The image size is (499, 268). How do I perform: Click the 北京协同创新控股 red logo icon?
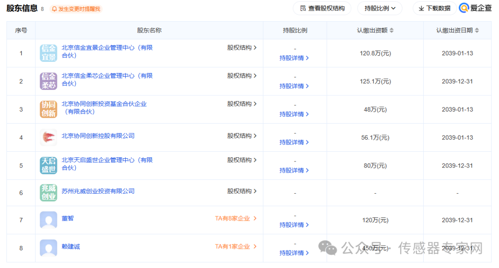click(x=49, y=137)
